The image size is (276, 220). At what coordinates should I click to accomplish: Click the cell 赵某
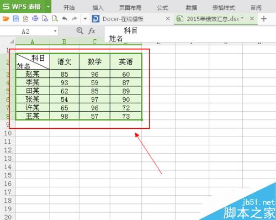pyautogui.click(x=33, y=74)
